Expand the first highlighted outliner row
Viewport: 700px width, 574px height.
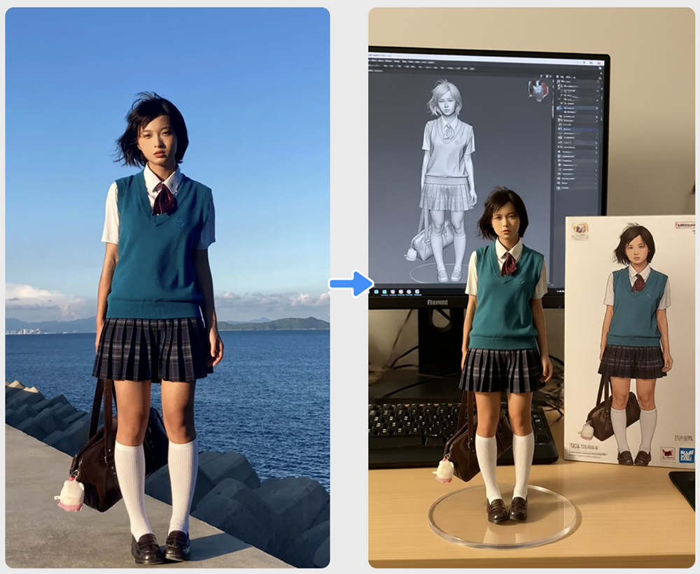[x=559, y=109]
